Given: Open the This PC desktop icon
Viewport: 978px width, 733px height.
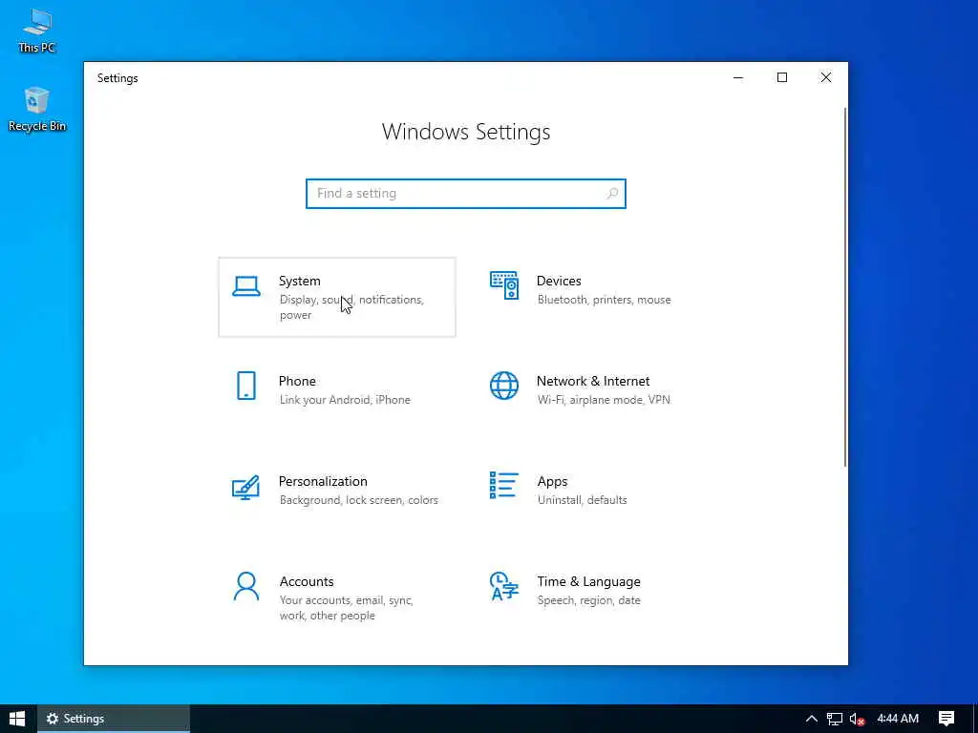Looking at the screenshot, I should [x=37, y=30].
